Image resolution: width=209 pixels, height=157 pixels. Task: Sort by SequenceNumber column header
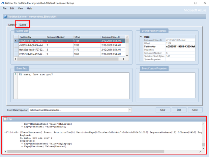click(x=60, y=37)
